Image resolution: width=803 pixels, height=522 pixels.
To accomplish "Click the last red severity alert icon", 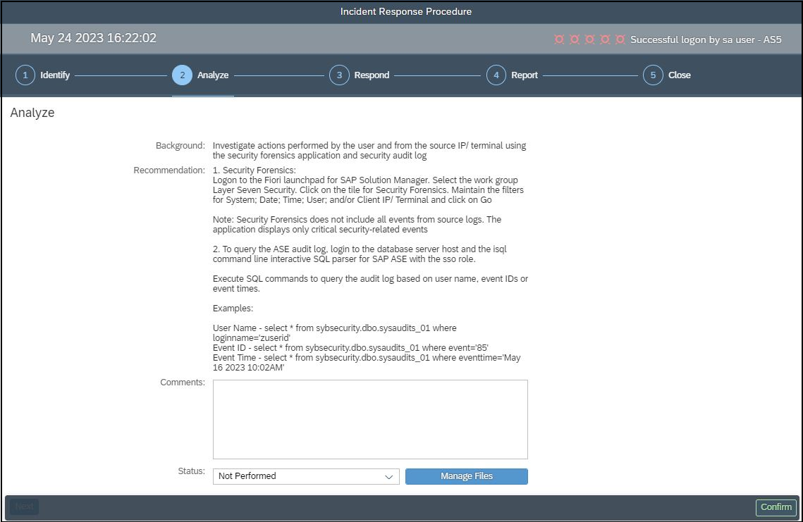I will tap(620, 39).
